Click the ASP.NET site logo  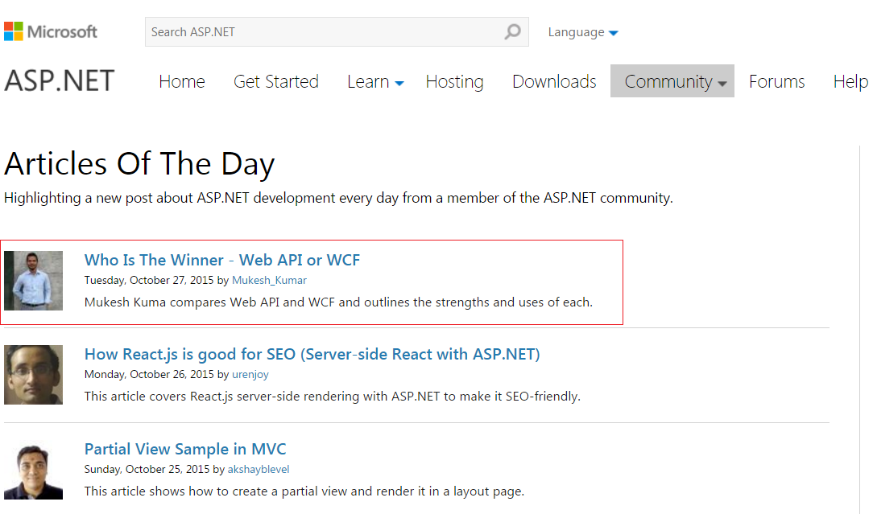coord(59,81)
